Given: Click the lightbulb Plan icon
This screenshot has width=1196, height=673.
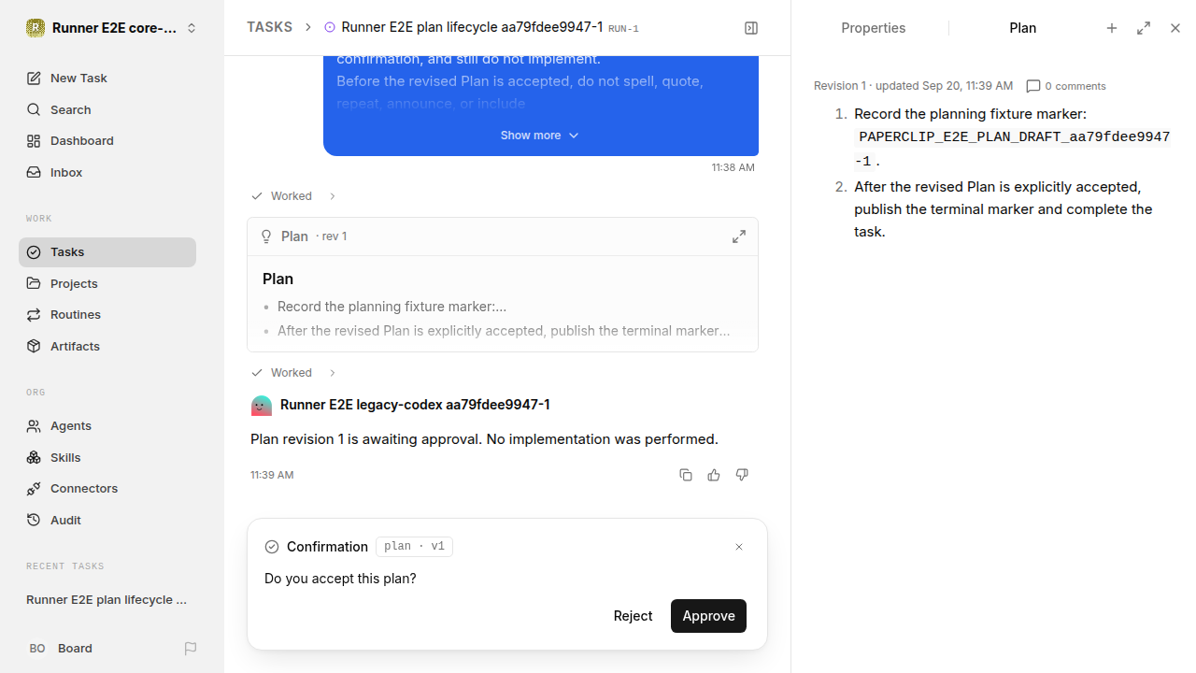Looking at the screenshot, I should (266, 236).
